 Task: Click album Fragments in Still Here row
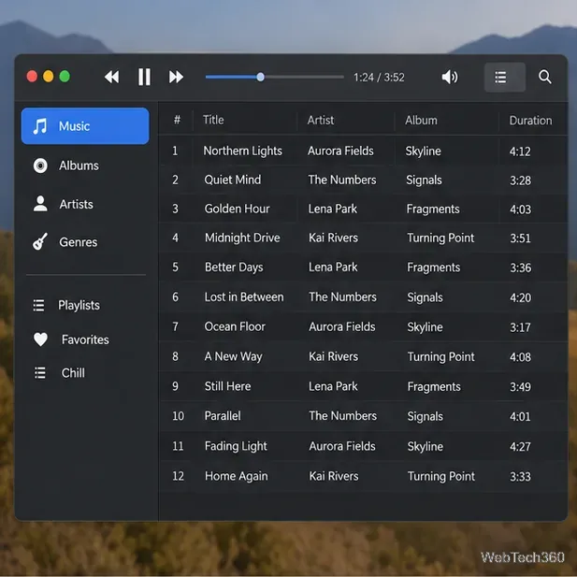[x=434, y=386]
